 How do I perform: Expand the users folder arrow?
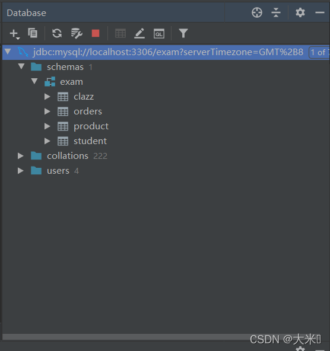pyautogui.click(x=21, y=171)
